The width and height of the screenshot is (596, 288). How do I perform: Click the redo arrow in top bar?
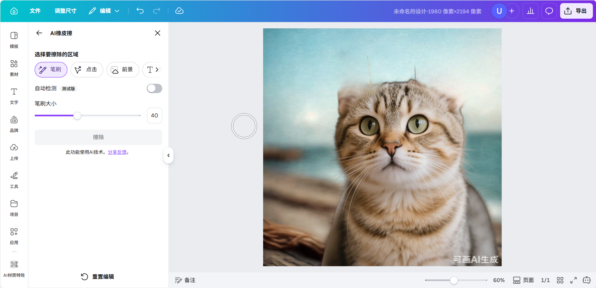click(157, 11)
